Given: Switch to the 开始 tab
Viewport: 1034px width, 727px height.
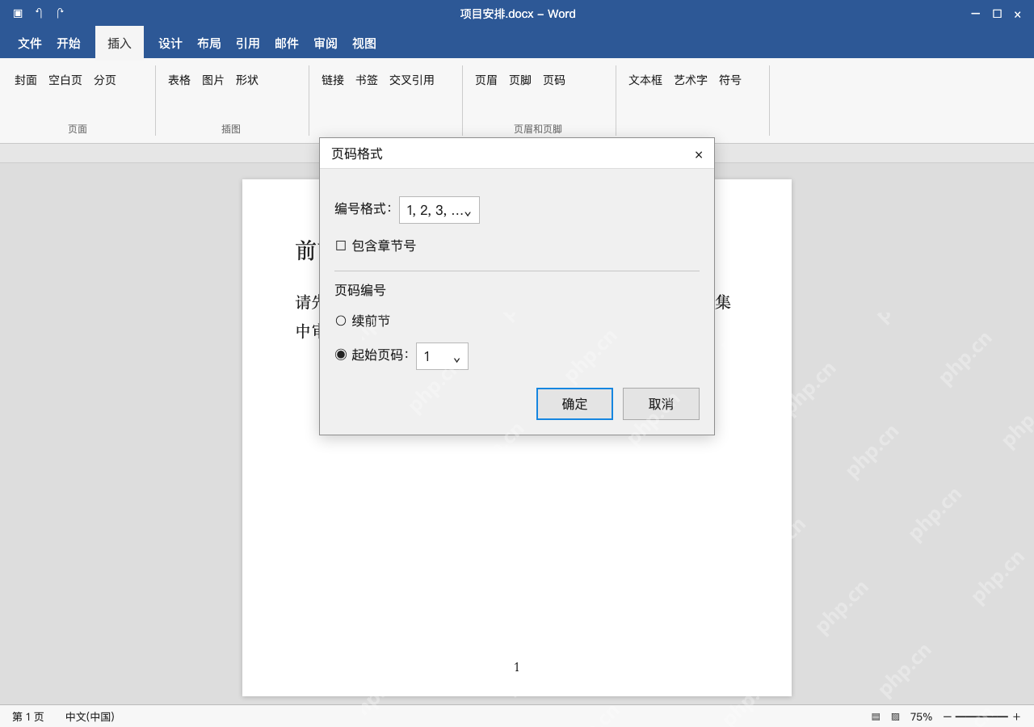Looking at the screenshot, I should [x=69, y=44].
